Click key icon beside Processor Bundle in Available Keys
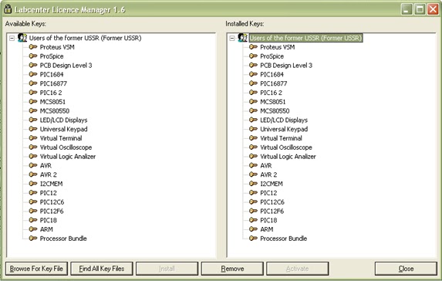Screen dimensions: 442x281 click(x=33, y=238)
